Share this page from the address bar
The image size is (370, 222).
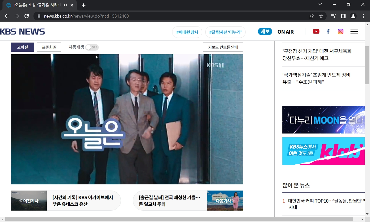pos(311,16)
